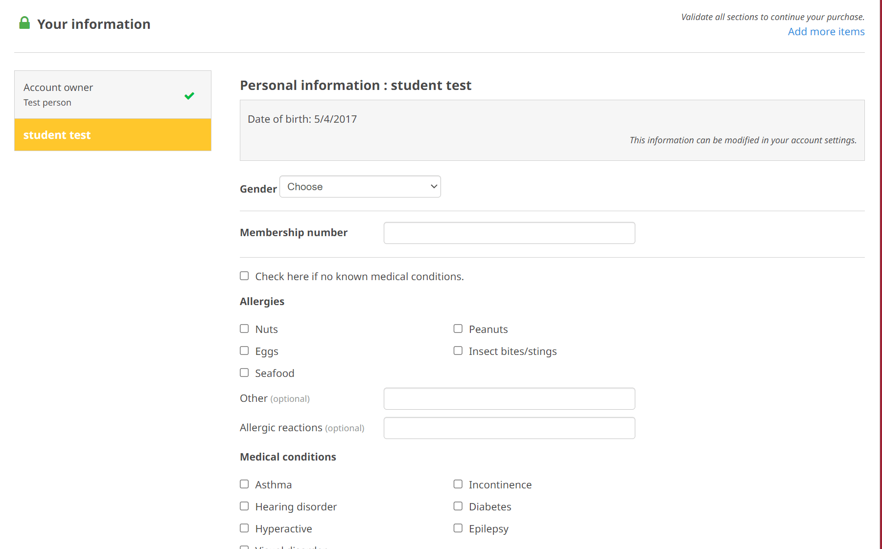Click the green checkmark on Account owner section

pyautogui.click(x=189, y=96)
